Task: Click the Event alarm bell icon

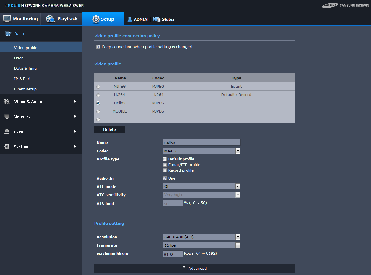Action: pyautogui.click(x=7, y=132)
